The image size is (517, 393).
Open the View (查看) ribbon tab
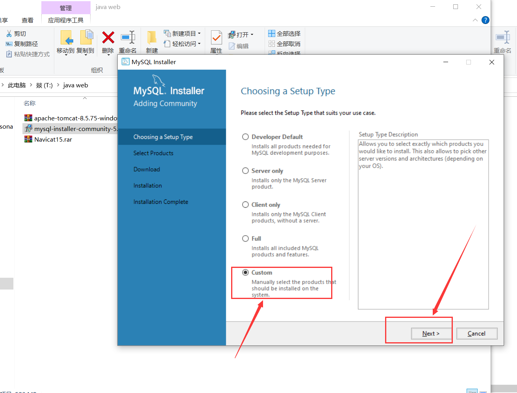(28, 20)
